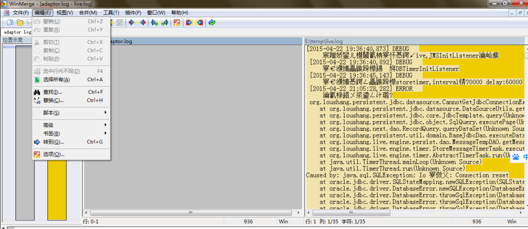
Task: Click the E:\temp\live.log pane header
Action: tap(414, 41)
